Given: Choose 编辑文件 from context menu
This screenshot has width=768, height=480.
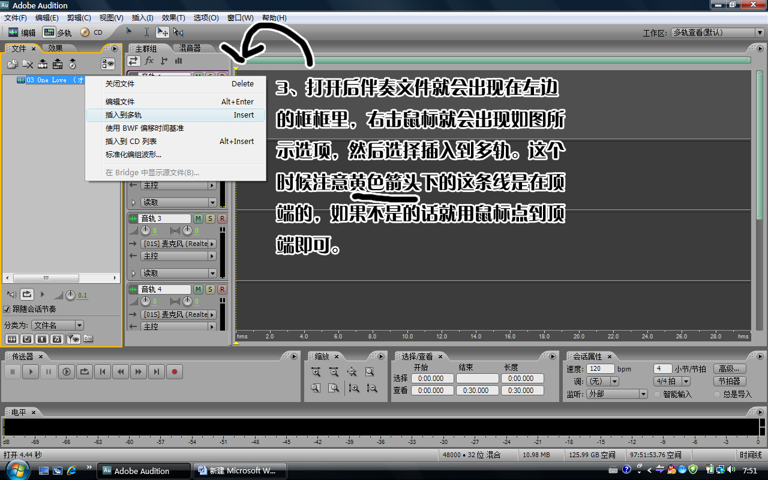Looking at the screenshot, I should click(175, 102).
